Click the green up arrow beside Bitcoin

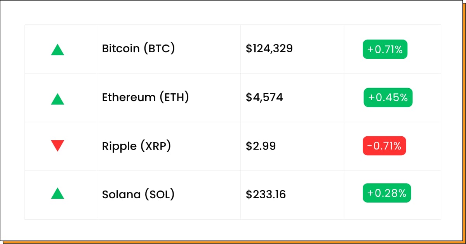(57, 50)
